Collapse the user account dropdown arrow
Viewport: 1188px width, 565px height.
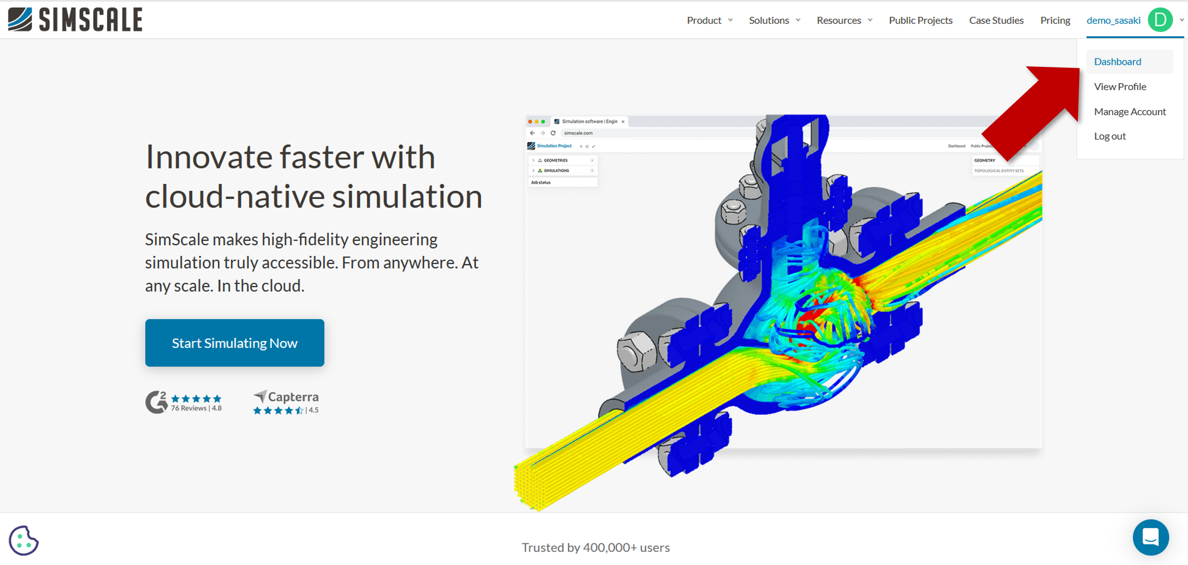(x=1182, y=20)
